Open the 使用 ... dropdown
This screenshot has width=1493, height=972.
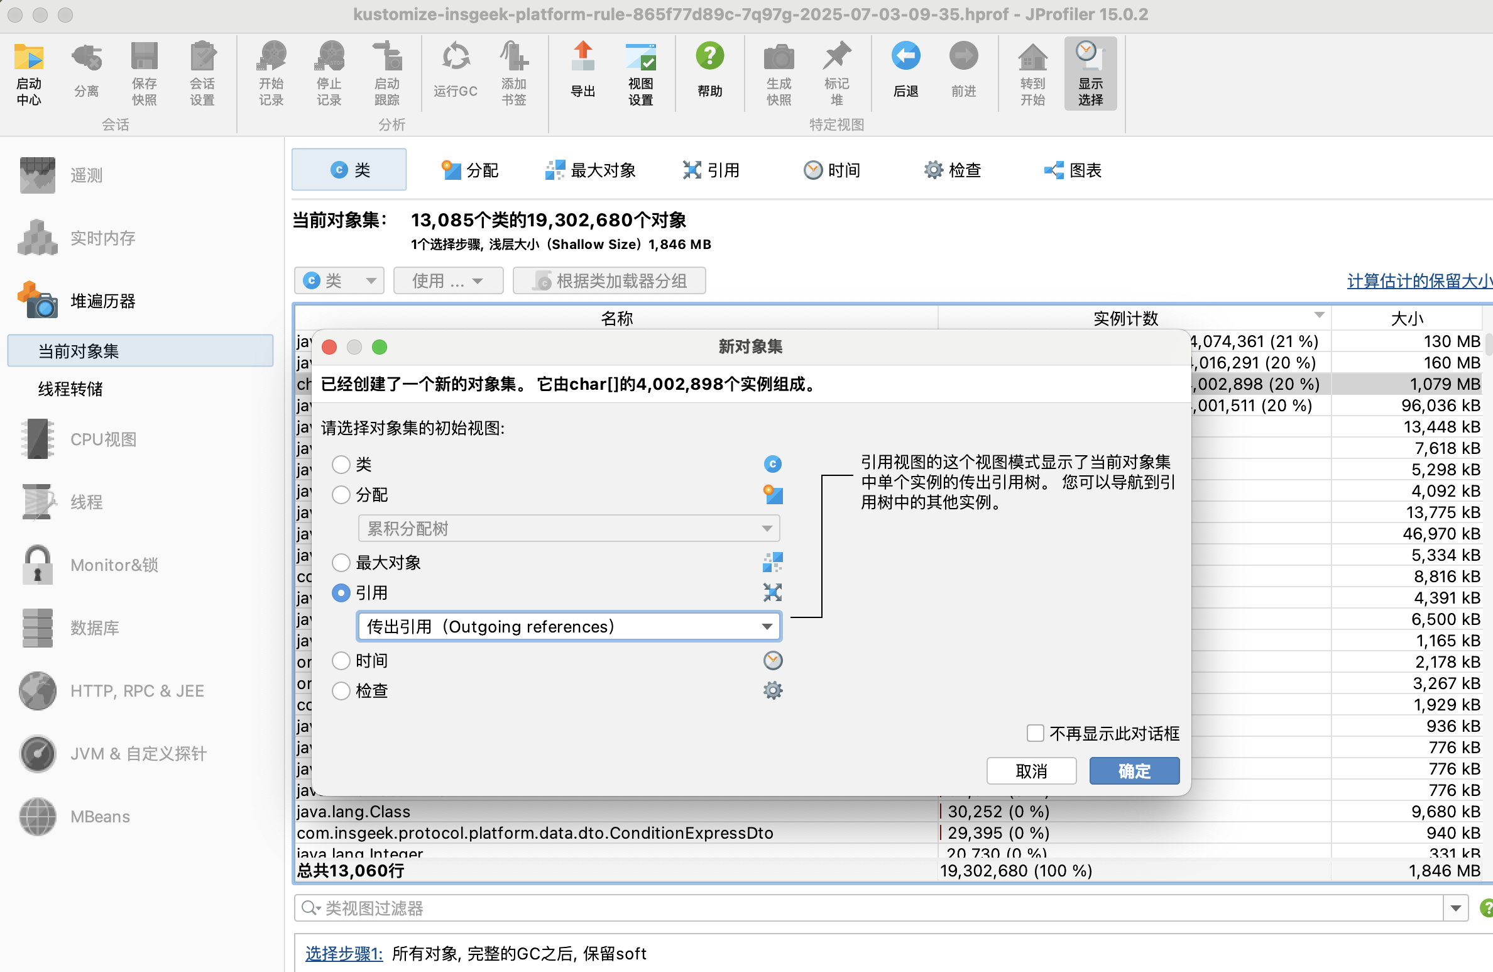pos(448,280)
